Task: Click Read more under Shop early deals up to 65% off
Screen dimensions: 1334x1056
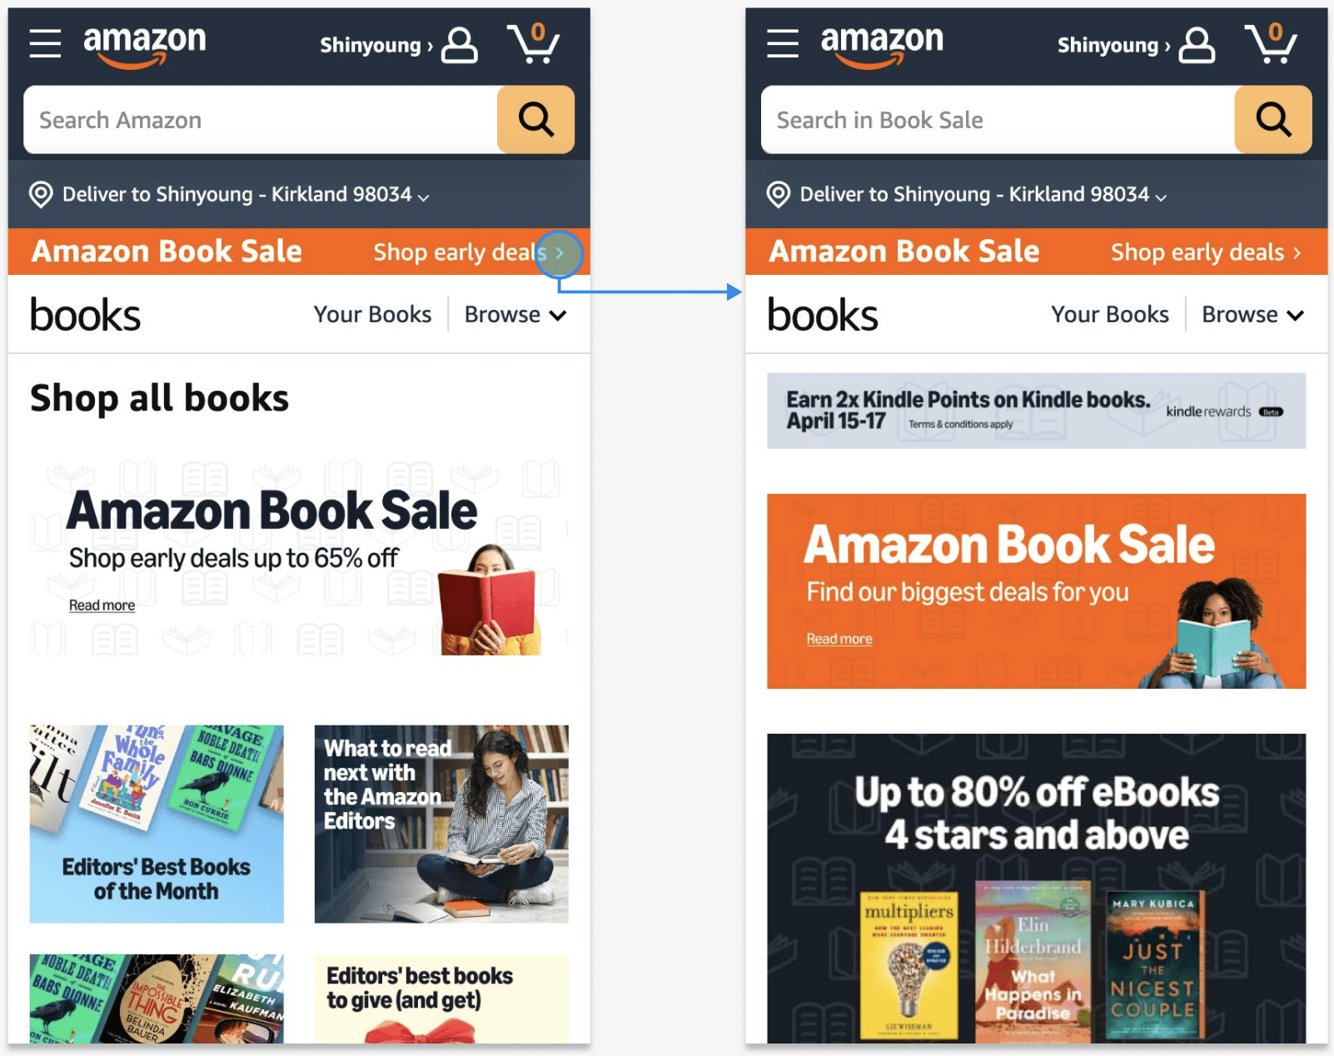Action: 102,605
